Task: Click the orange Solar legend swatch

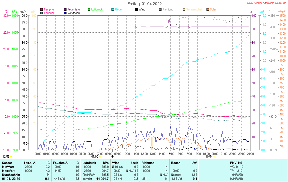Action: 208,9
